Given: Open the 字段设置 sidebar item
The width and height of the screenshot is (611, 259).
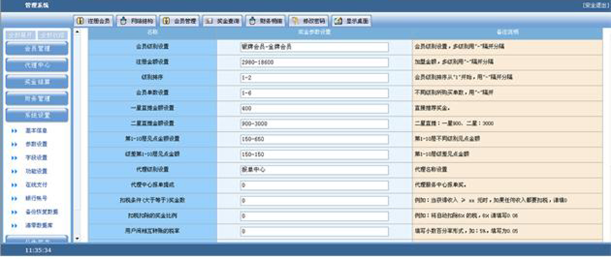Looking at the screenshot, I should click(x=36, y=158).
